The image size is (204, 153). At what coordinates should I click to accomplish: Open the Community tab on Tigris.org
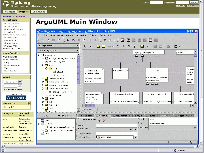click(39, 12)
